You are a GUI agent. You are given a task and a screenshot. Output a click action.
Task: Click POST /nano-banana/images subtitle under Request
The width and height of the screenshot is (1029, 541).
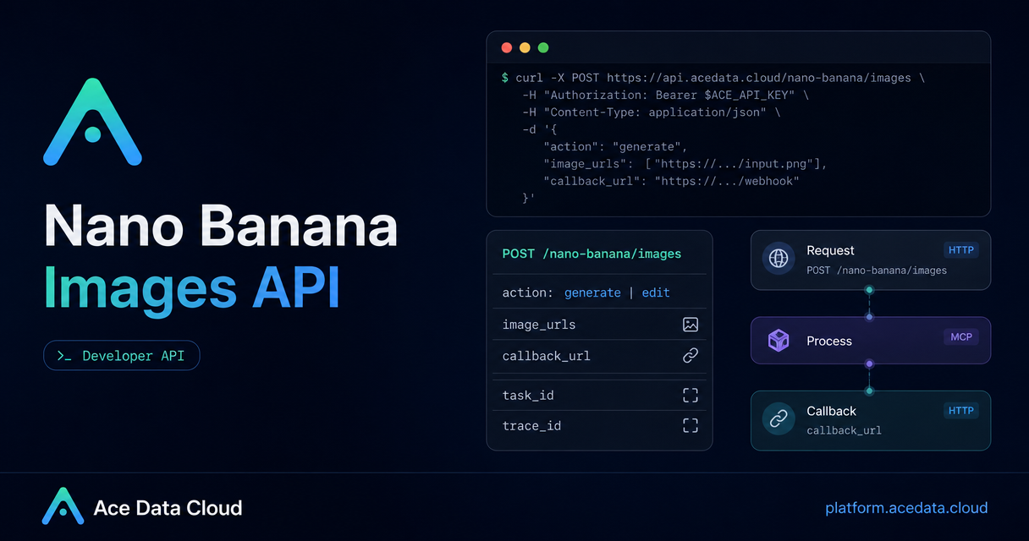[x=877, y=270]
